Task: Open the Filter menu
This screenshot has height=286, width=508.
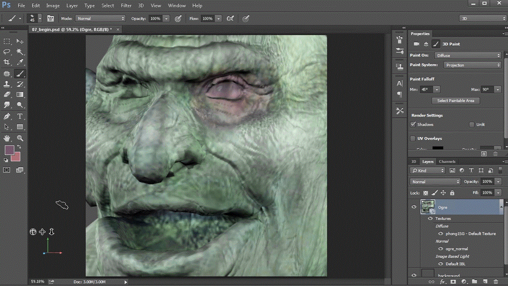Action: pyautogui.click(x=126, y=6)
